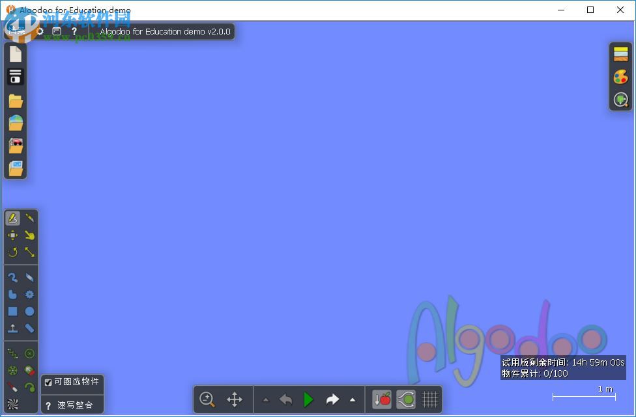Screen dimensions: 636x417
Task: Select the Spring tool
Action: point(12,353)
